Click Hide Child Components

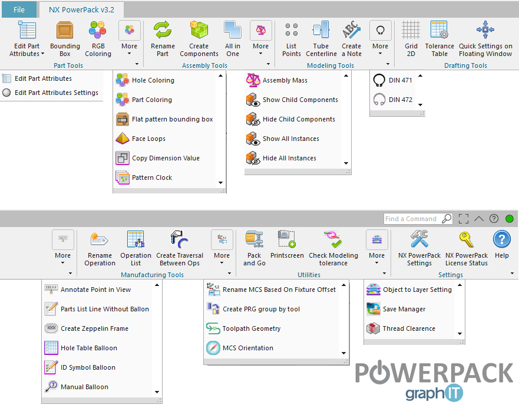pos(293,119)
